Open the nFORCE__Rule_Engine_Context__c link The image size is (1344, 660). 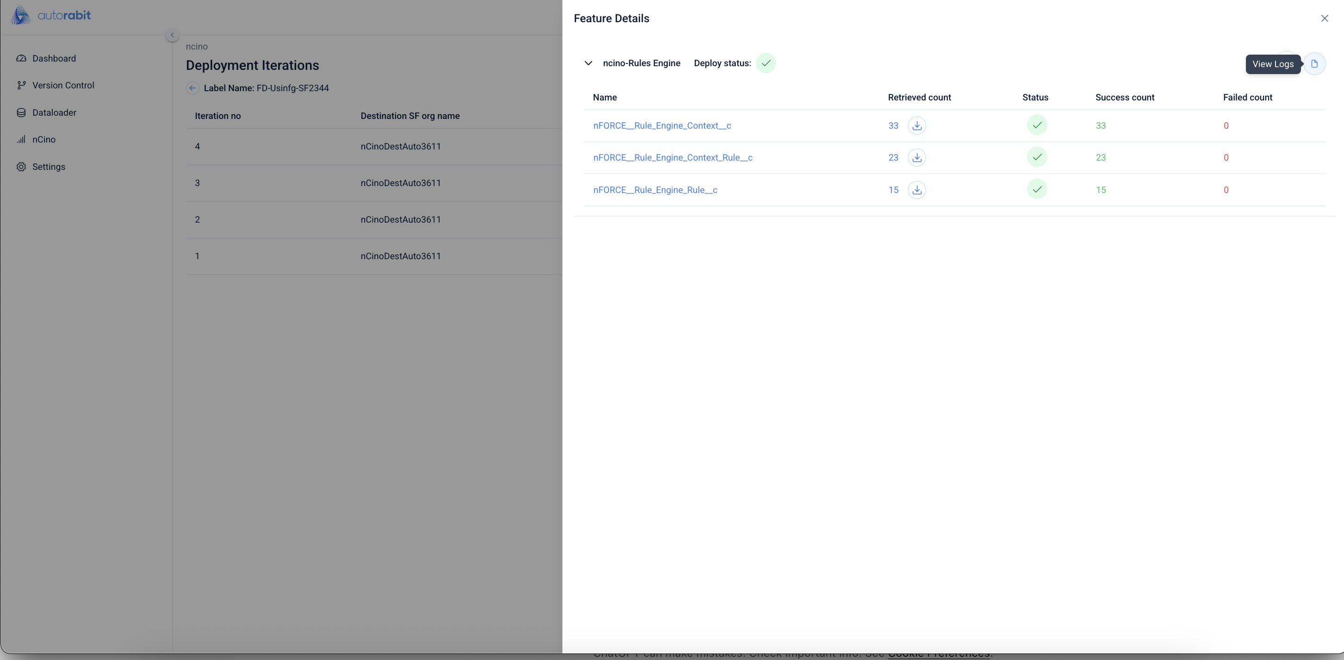pyautogui.click(x=661, y=126)
